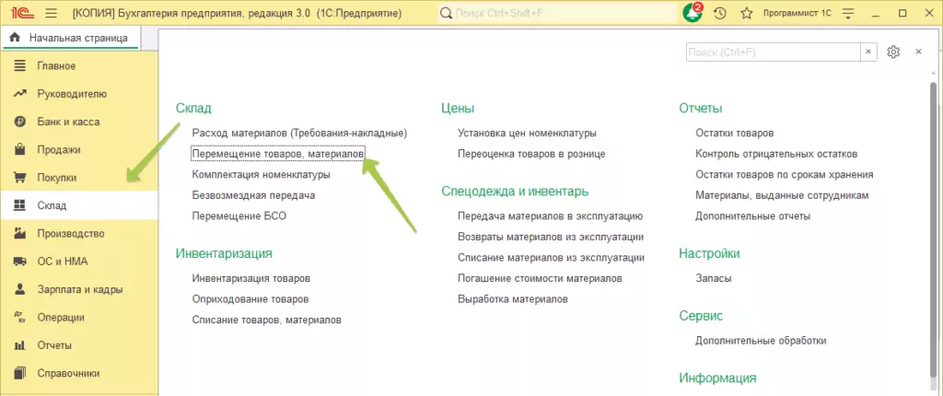This screenshot has width=943, height=396.
Task: Close the Склад menu panel
Action: [917, 52]
